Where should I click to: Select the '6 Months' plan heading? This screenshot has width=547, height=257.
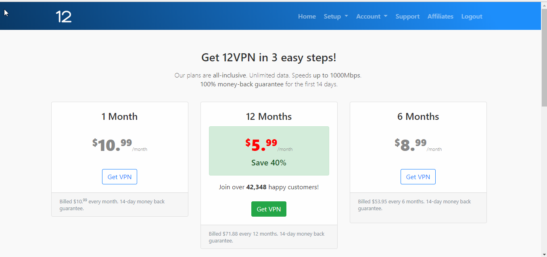pos(418,117)
